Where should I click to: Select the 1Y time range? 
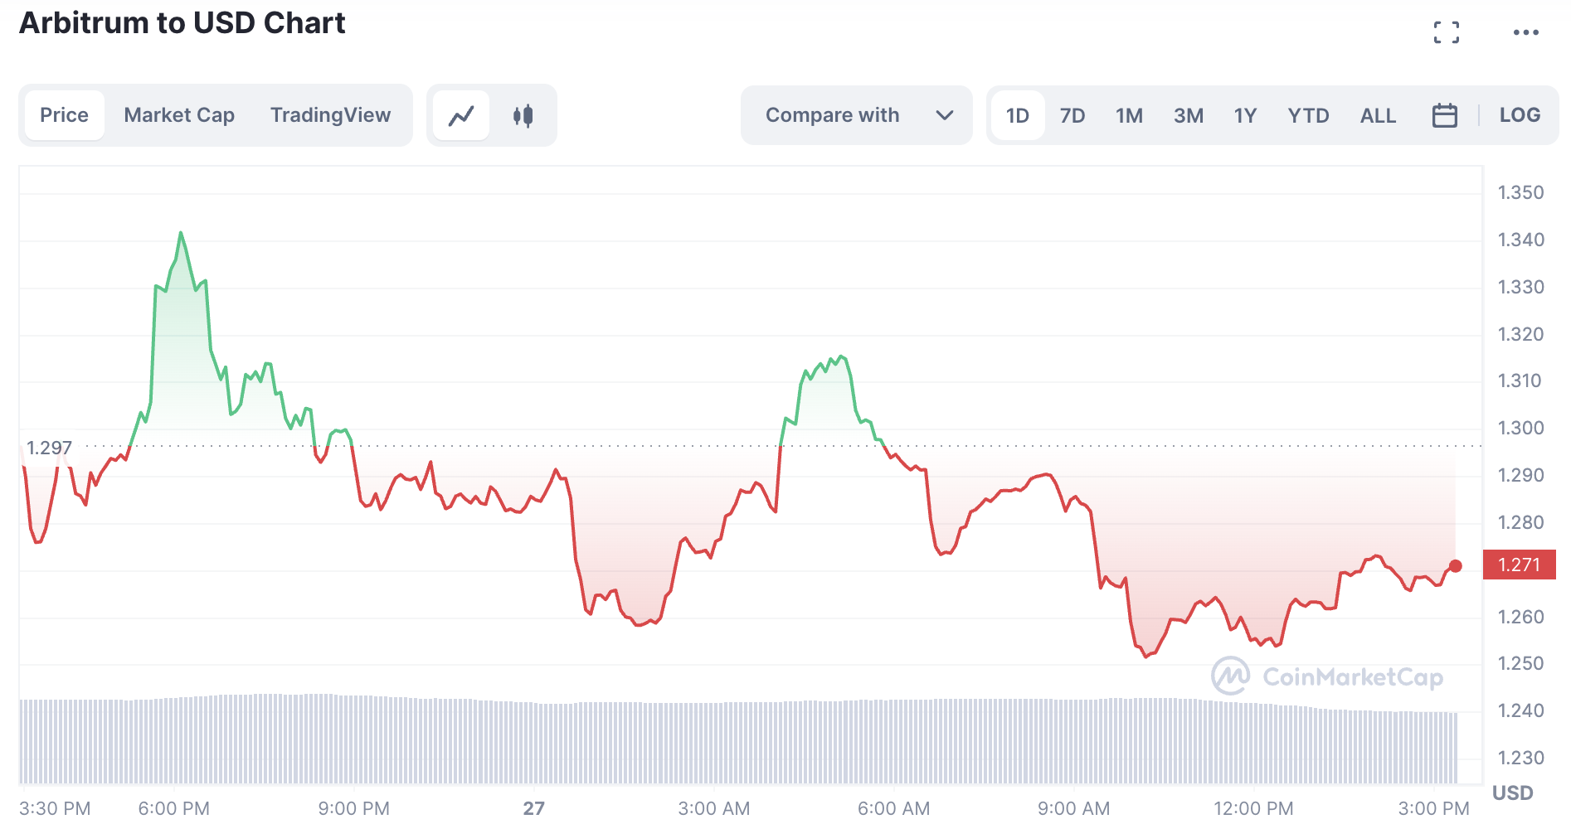pos(1245,115)
